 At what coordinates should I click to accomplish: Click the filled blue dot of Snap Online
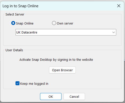[13, 23]
